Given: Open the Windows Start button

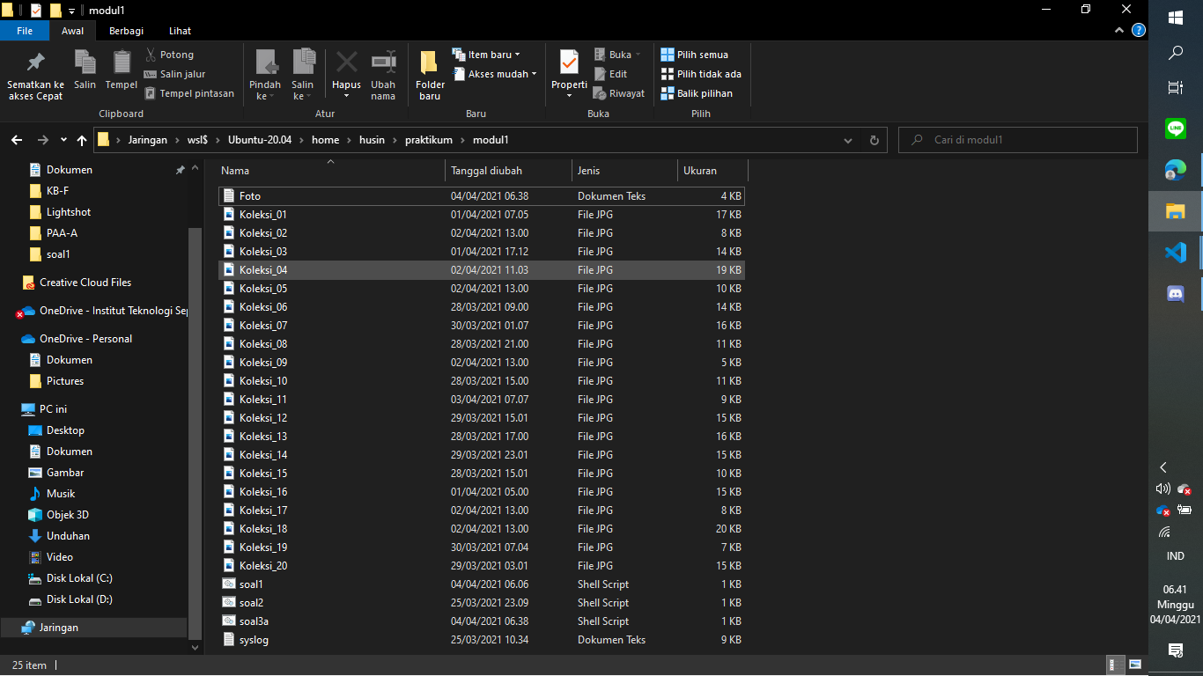Looking at the screenshot, I should pos(1176,18).
